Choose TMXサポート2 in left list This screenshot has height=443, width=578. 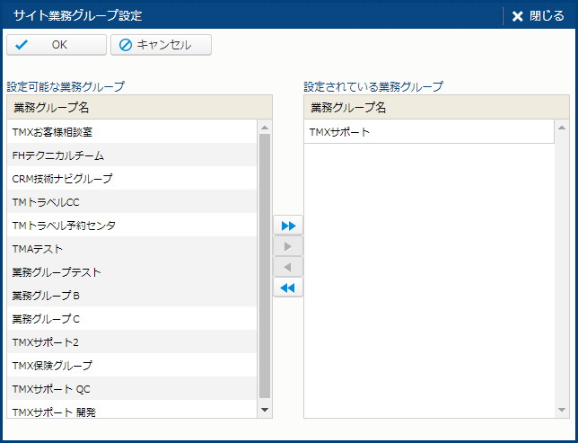(131, 342)
